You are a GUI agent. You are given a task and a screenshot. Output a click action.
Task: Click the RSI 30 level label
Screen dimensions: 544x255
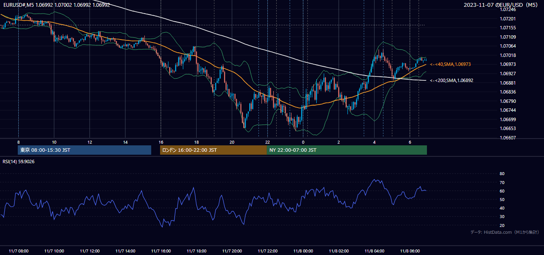[x=502, y=217]
